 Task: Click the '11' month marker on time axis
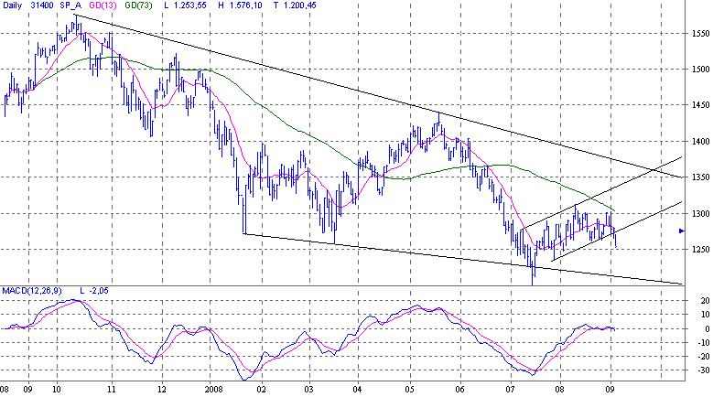coord(112,390)
